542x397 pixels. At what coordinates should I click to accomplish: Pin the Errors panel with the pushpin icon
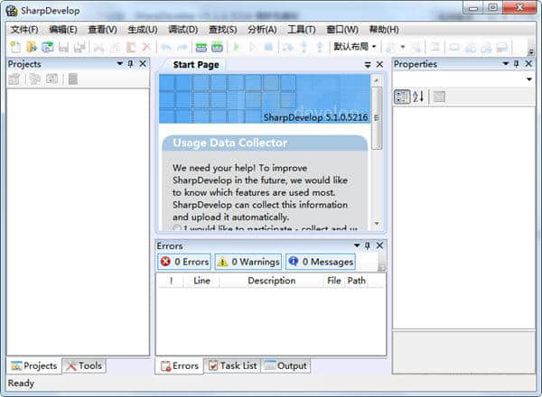pyautogui.click(x=368, y=245)
